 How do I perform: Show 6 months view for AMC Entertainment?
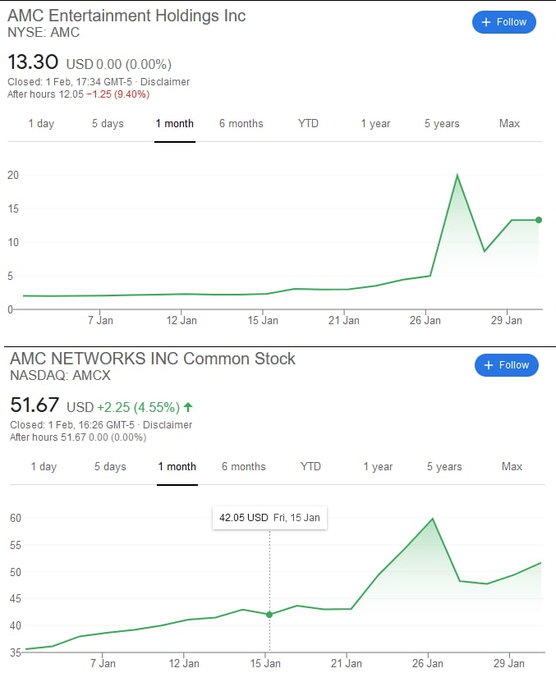click(241, 124)
